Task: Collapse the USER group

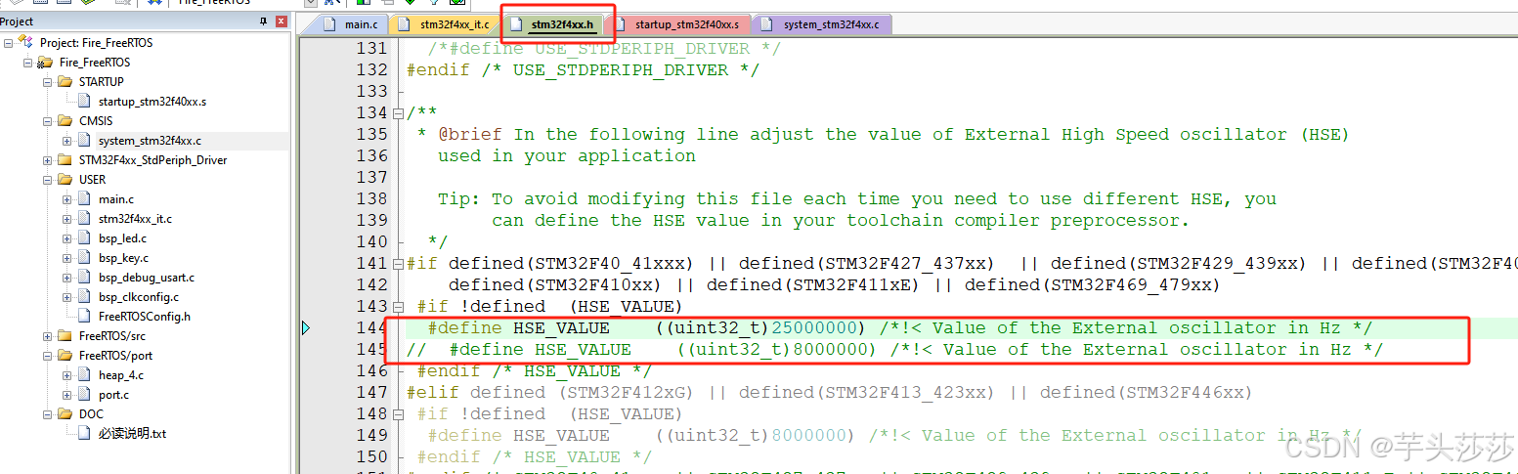Action: 48,180
